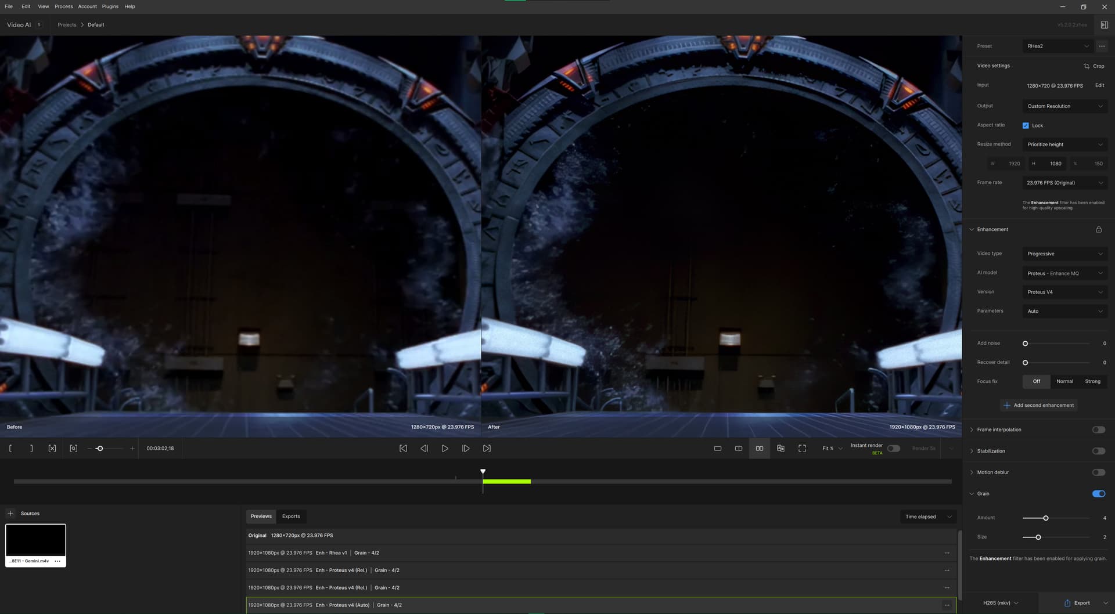Adjust the Grain Amount slider
The width and height of the screenshot is (1115, 614).
click(1045, 518)
